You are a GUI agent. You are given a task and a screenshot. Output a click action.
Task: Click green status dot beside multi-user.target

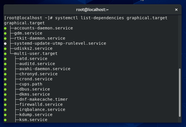pyautogui.click(x=5, y=54)
